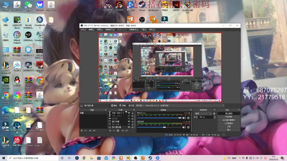Open Baidu Netdisk desktop icon
Screen dimensions: 287x161
17,67
